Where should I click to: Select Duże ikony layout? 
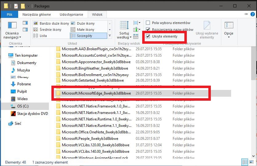coord(82,23)
